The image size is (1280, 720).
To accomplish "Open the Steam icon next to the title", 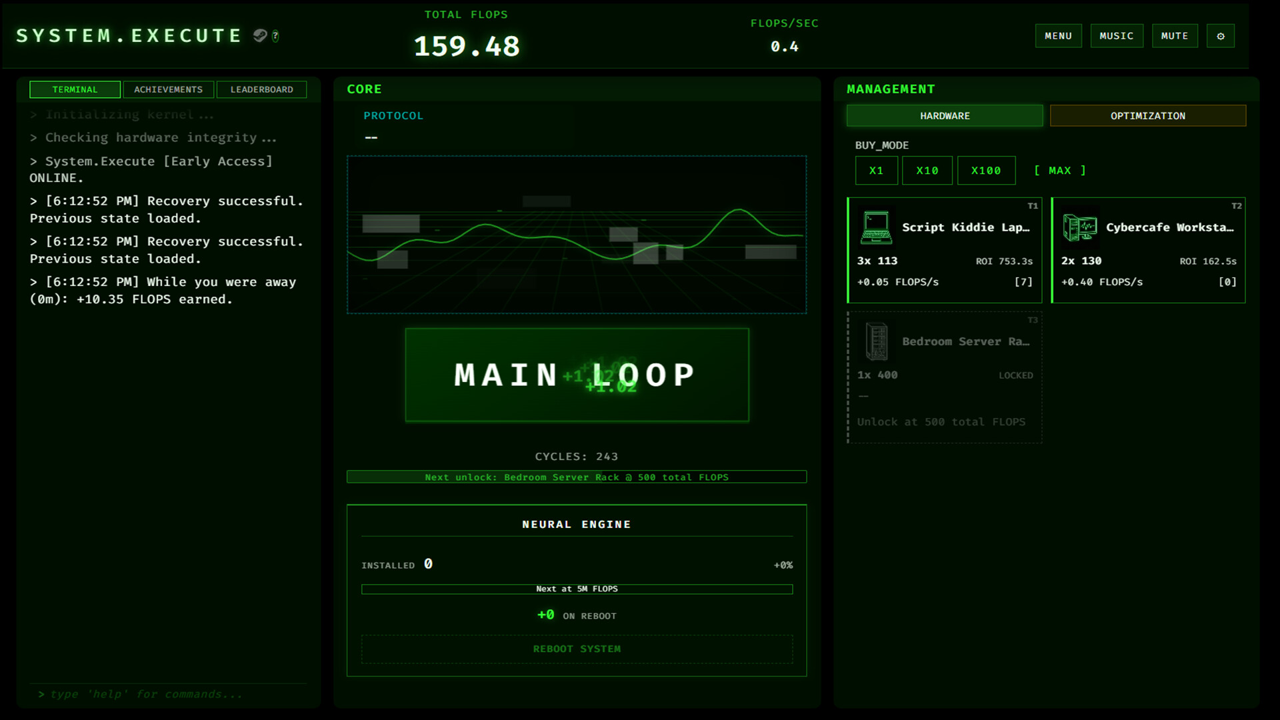I will tap(259, 35).
